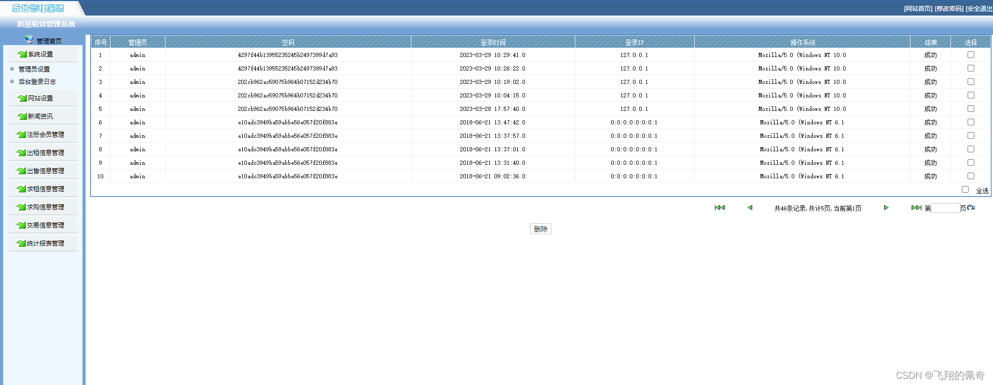Go to the next page with the right arrow
Screen dimensions: 993x385
coord(886,208)
